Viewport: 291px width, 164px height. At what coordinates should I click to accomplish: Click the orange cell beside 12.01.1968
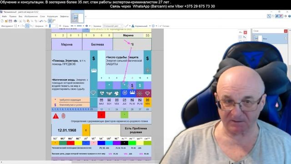pyautogui.click(x=86, y=130)
